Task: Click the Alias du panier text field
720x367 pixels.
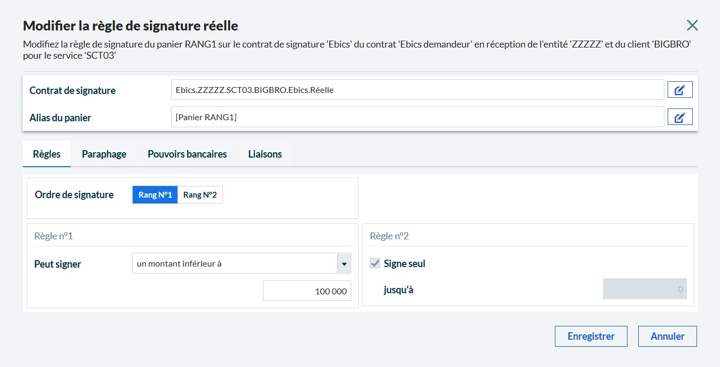Action: 417,117
